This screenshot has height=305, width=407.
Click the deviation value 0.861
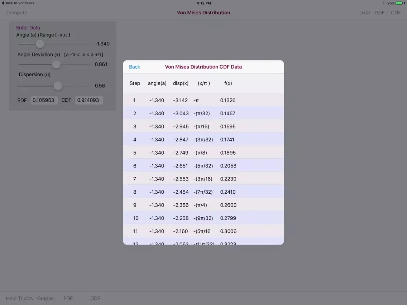click(101, 64)
